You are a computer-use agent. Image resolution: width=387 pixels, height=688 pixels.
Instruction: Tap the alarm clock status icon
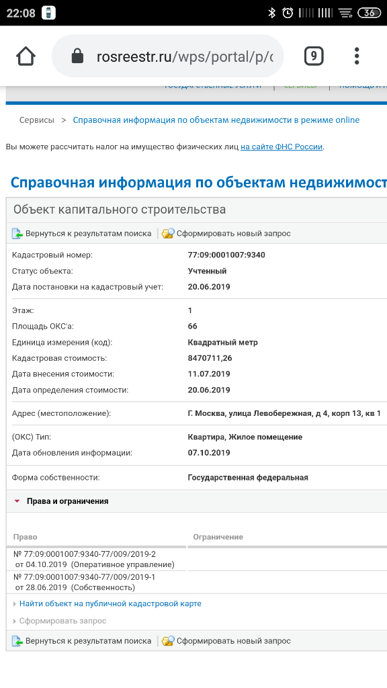tap(288, 13)
